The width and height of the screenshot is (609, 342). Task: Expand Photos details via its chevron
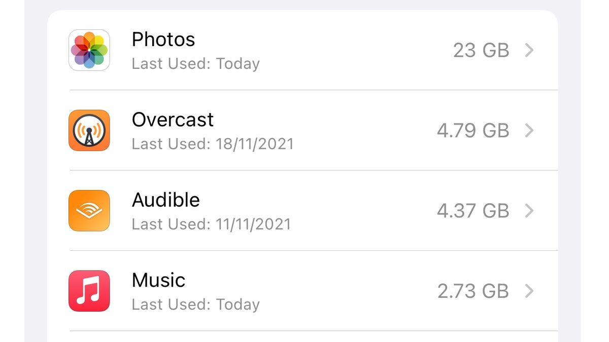click(x=530, y=50)
